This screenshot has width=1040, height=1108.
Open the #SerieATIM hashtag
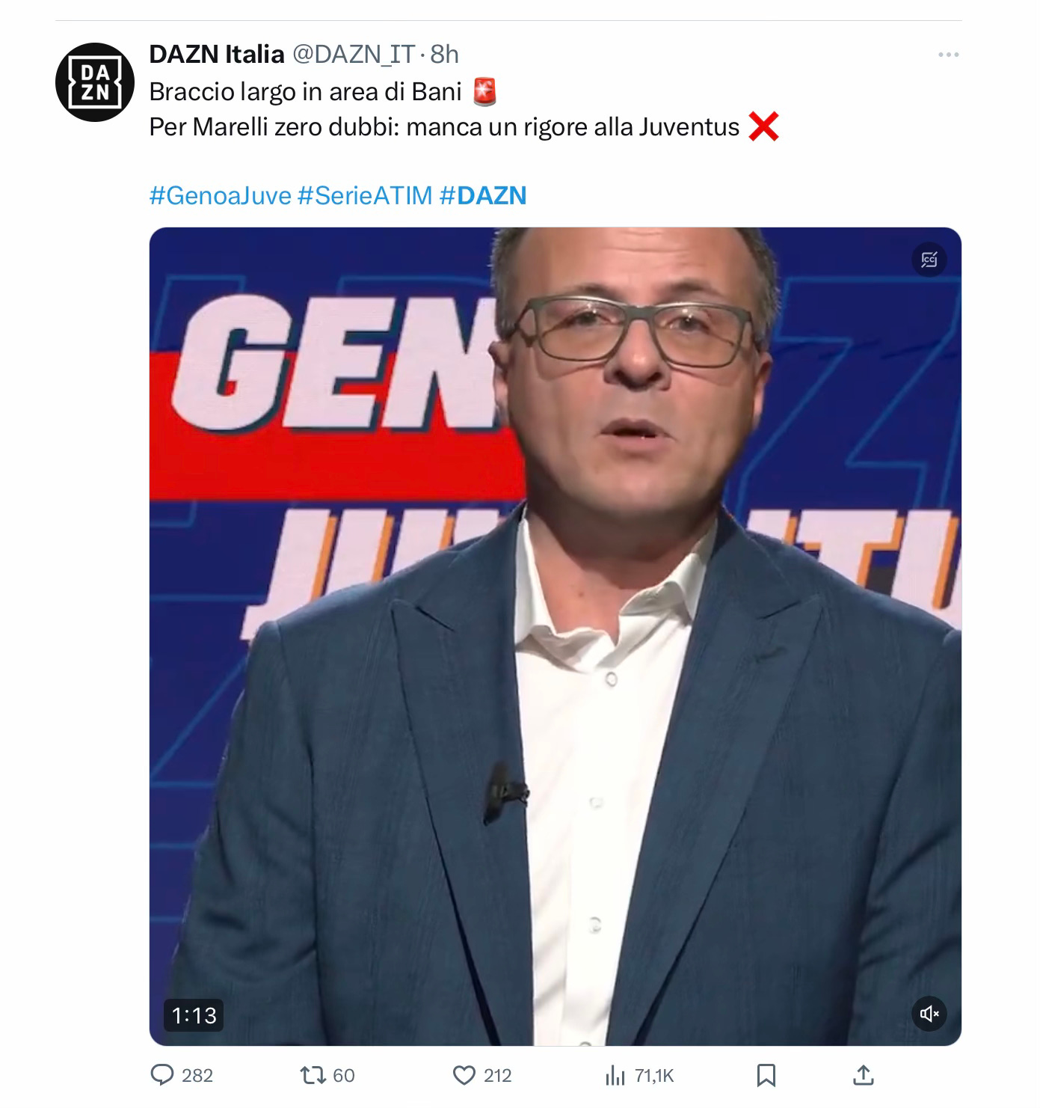point(365,195)
